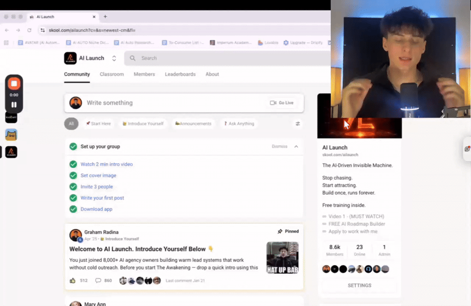Open the Members tab
This screenshot has height=306, width=471.
pyautogui.click(x=144, y=74)
